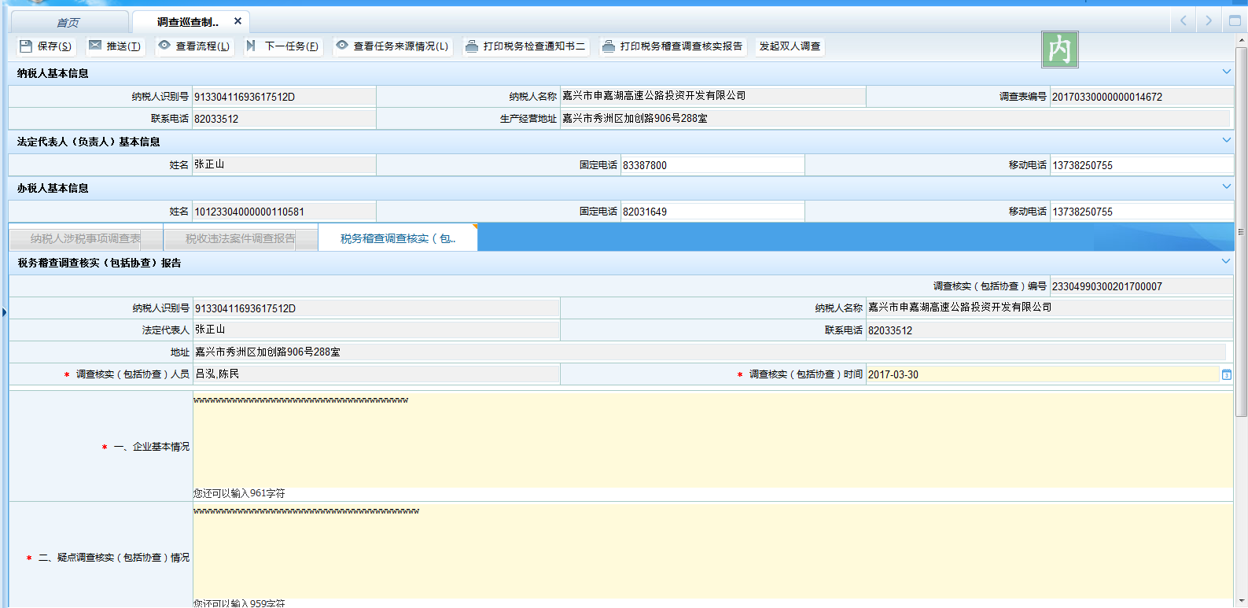Image resolution: width=1248 pixels, height=608 pixels.
Task: Collapse 法定代表人（负责人）基本信息 section
Action: (1227, 141)
